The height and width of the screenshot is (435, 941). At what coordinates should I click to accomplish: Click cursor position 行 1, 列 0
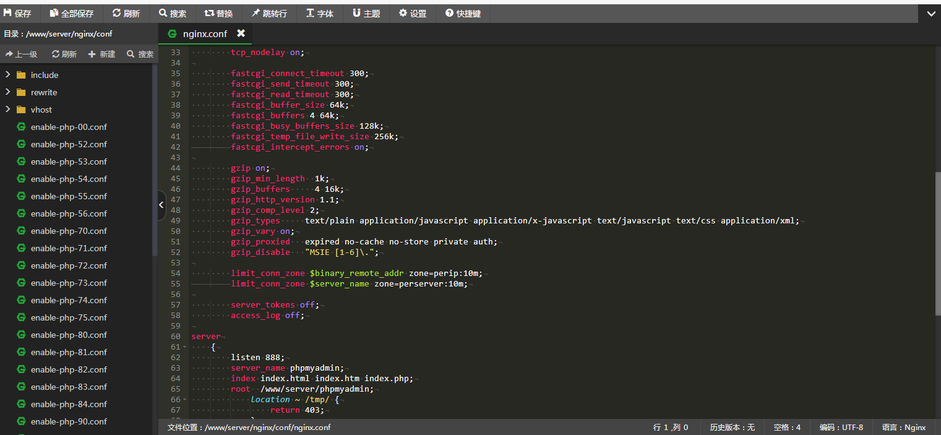click(x=671, y=427)
